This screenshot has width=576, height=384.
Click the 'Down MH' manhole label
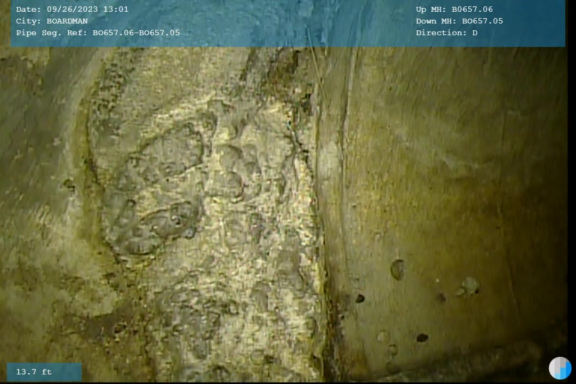click(x=459, y=21)
